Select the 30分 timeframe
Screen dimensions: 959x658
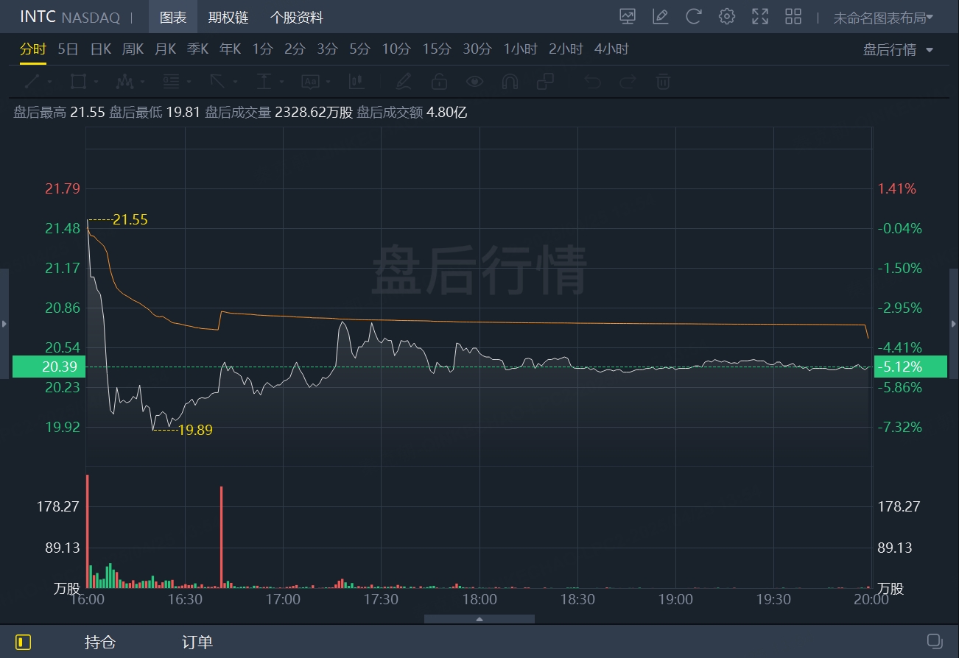pyautogui.click(x=477, y=49)
